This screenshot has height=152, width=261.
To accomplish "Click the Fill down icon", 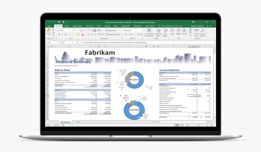I will (x=190, y=32).
